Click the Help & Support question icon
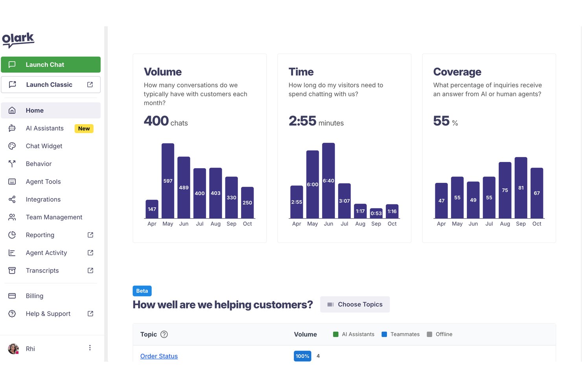 click(x=12, y=314)
